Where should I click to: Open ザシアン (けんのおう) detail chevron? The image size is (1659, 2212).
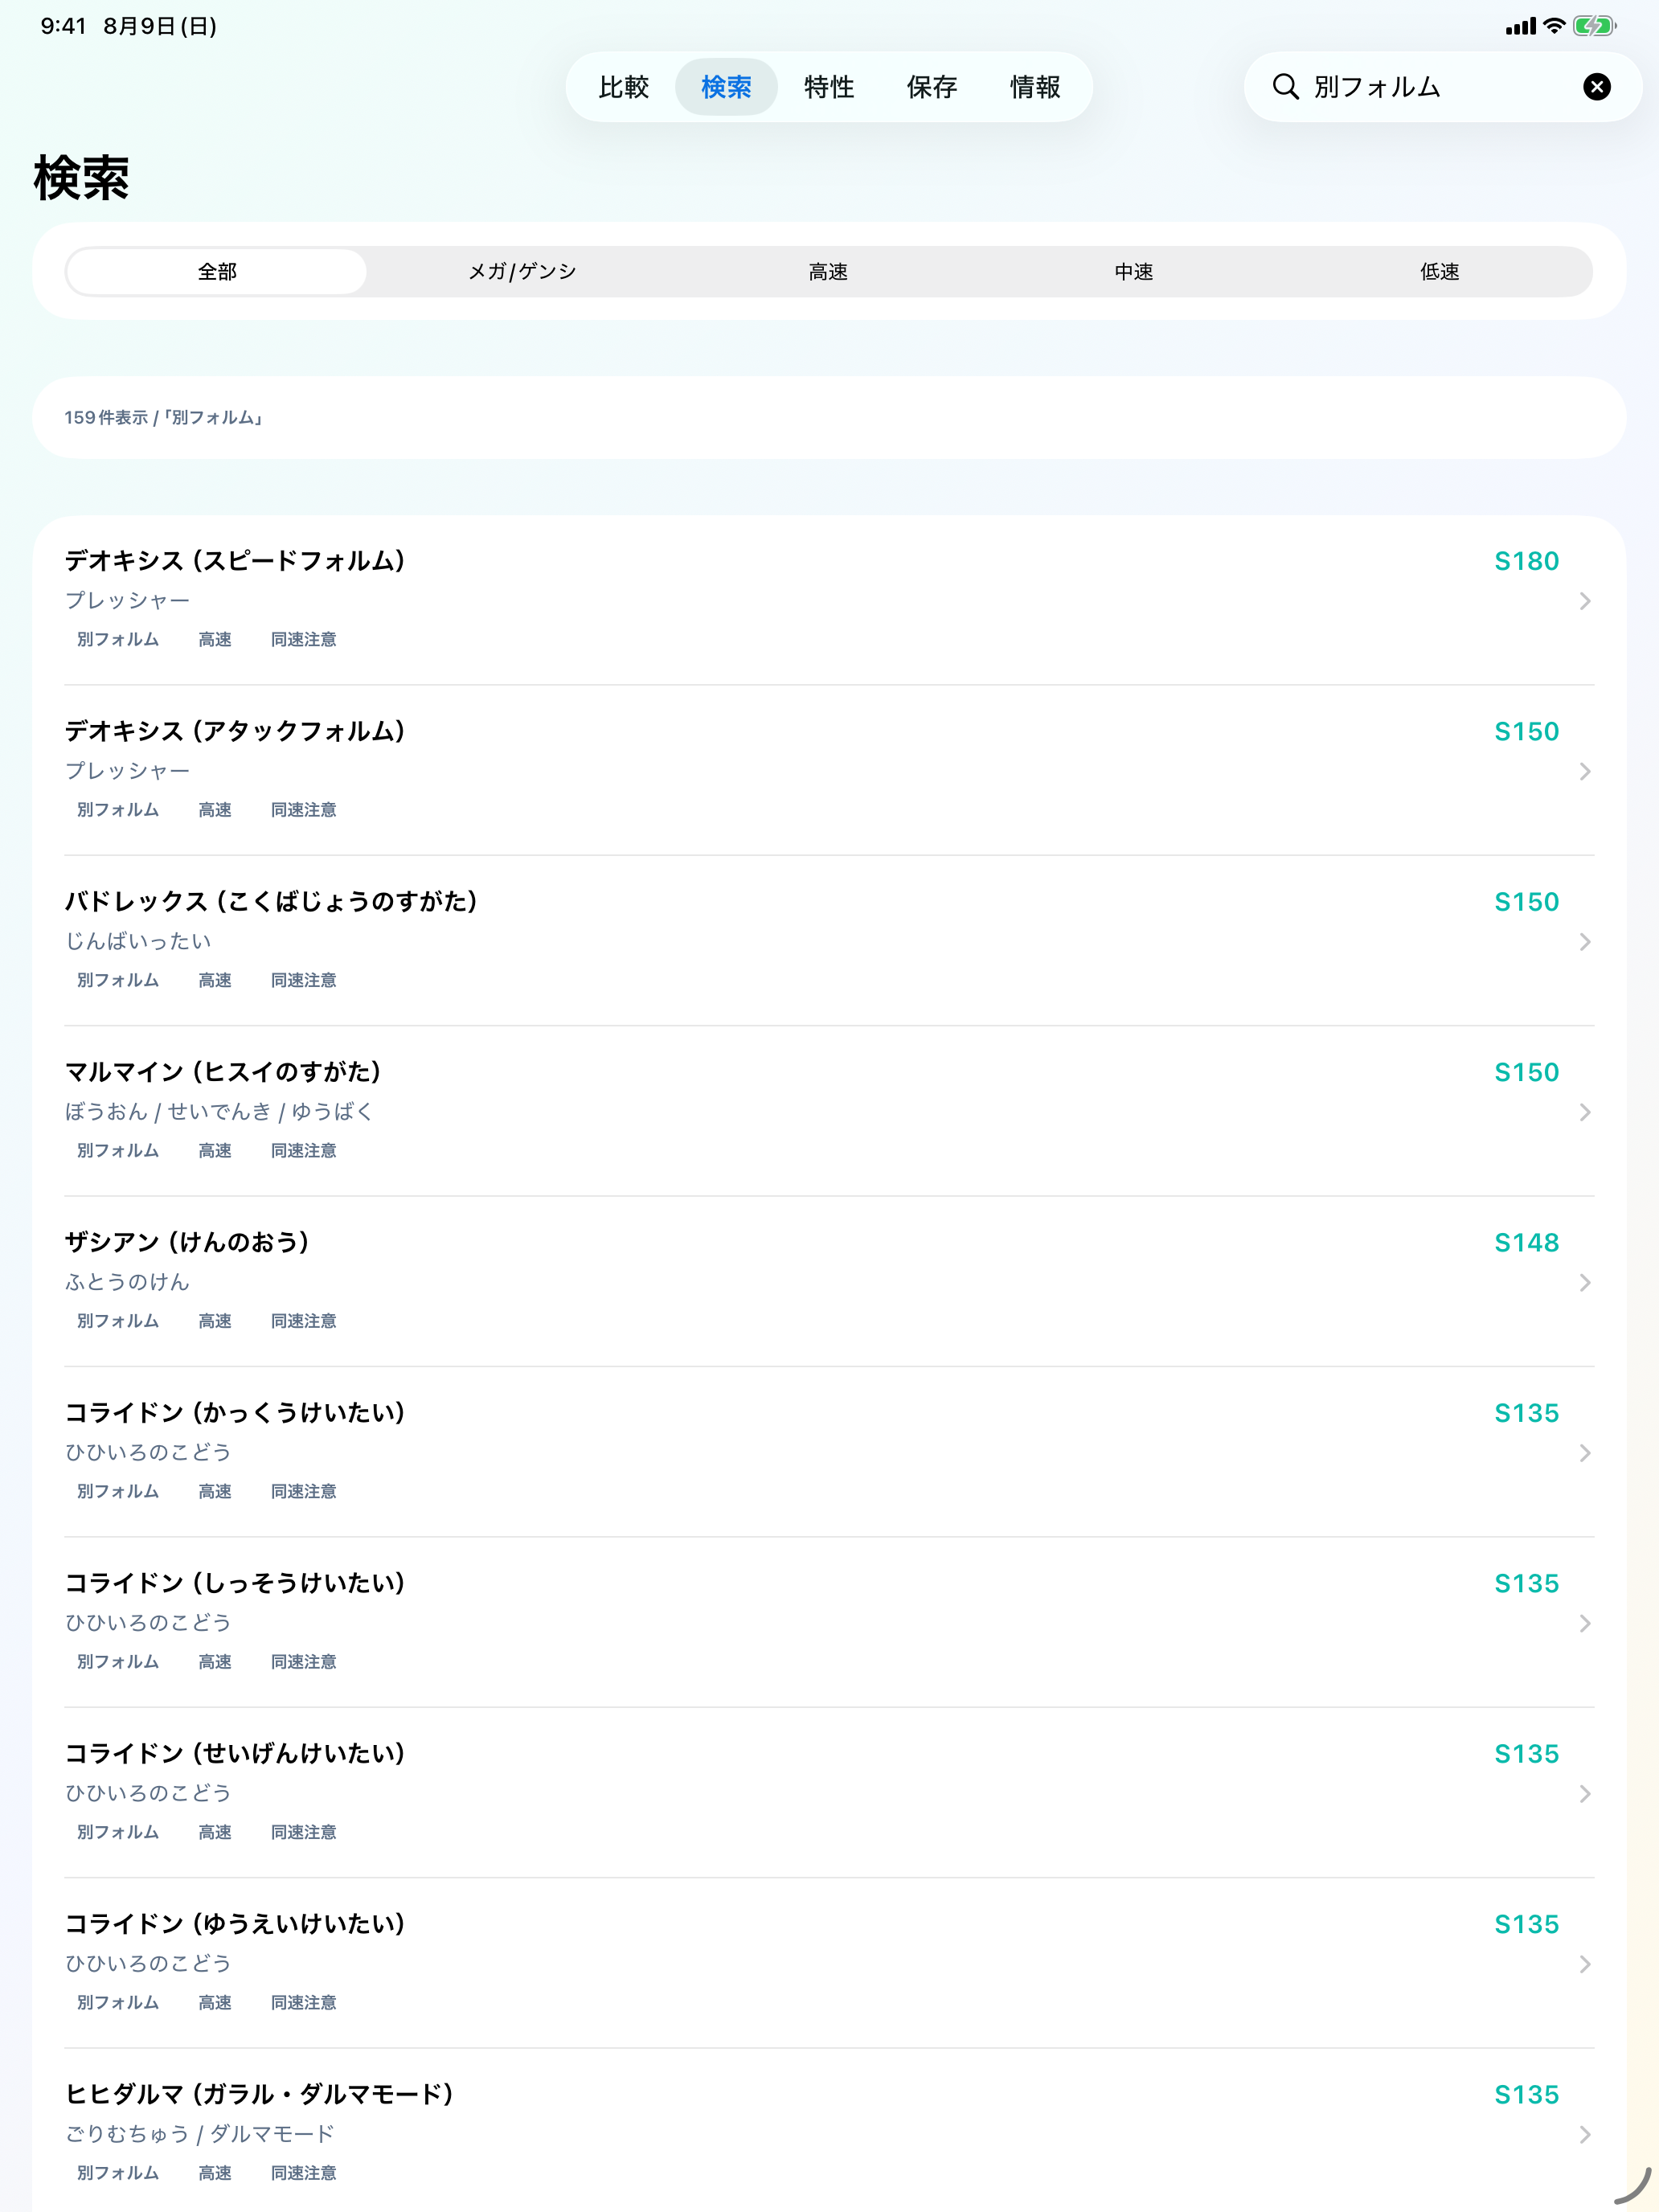(x=1585, y=1283)
